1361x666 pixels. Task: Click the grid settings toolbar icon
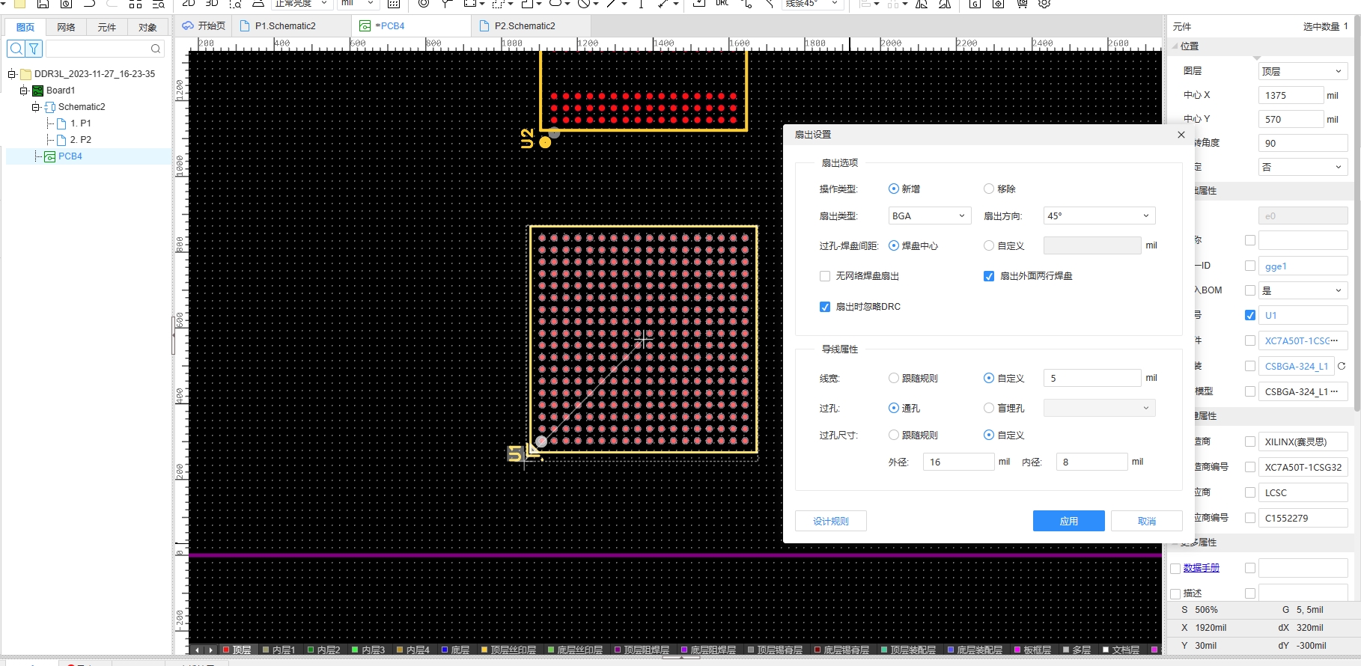click(394, 4)
